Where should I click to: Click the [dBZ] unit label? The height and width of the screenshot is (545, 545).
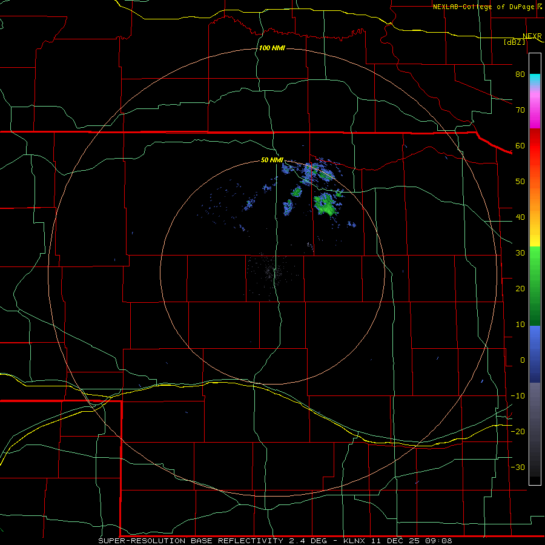(x=514, y=42)
